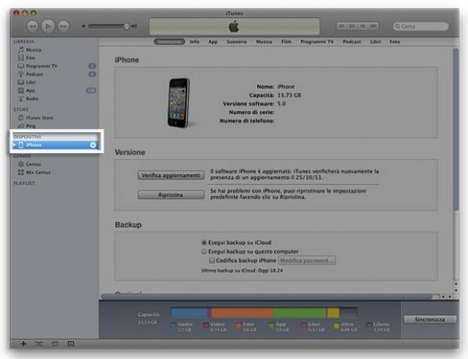The height and width of the screenshot is (359, 468).
Task: Switch to the Podcast tab
Action: (352, 41)
